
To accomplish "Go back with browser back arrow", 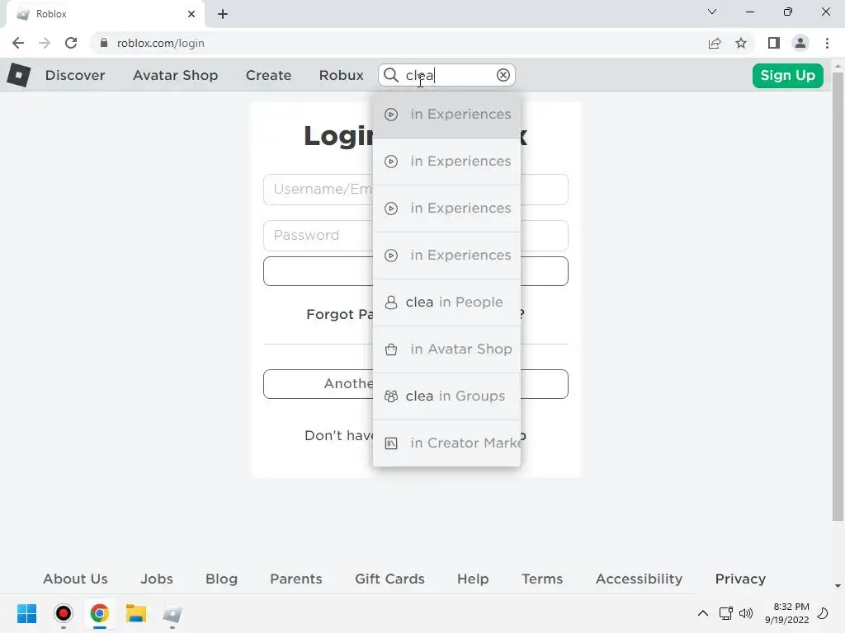I will click(18, 43).
